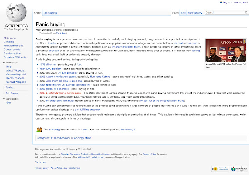Focus the Search input field
The image size is (249, 175).
click(225, 12)
